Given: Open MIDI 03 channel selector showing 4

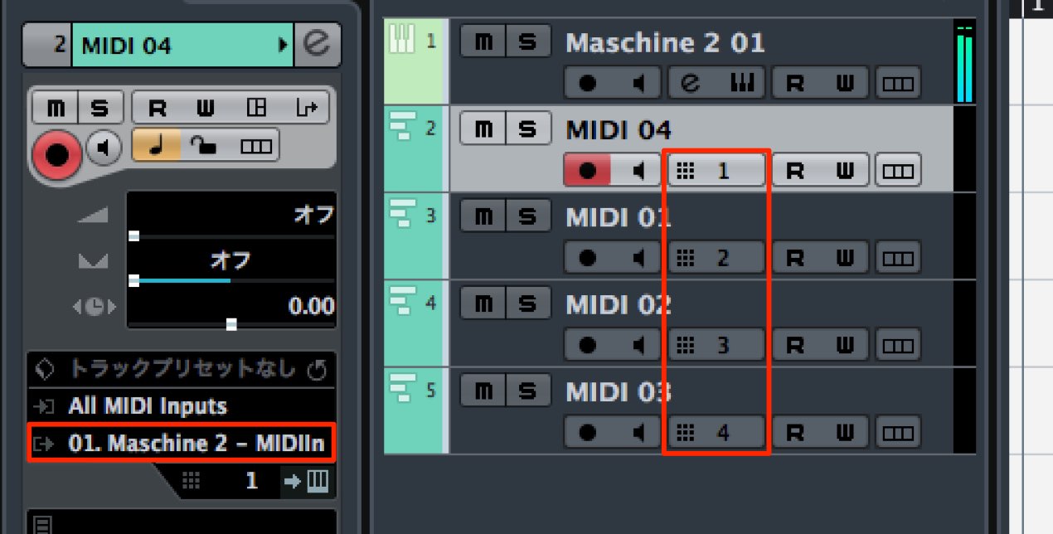Looking at the screenshot, I should pos(716,432).
